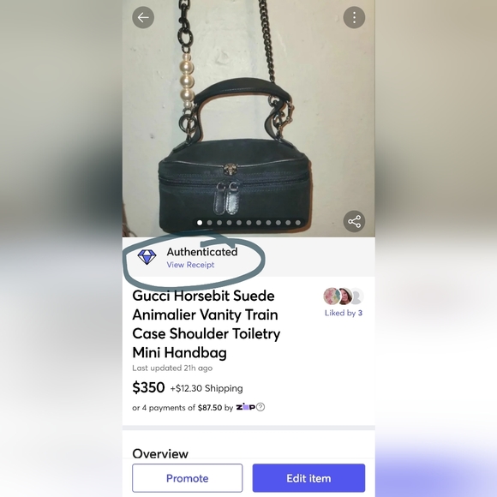Open the third liker's gray avatar
The height and width of the screenshot is (497, 497).
(356, 296)
